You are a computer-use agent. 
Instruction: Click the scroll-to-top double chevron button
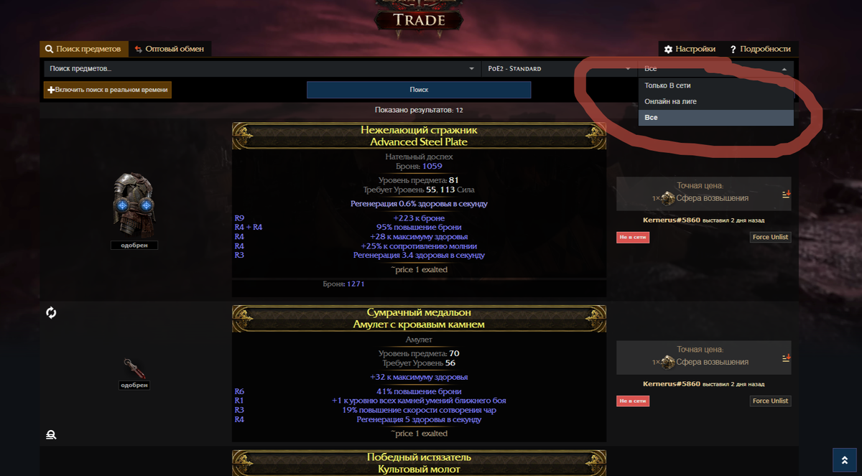click(x=844, y=460)
